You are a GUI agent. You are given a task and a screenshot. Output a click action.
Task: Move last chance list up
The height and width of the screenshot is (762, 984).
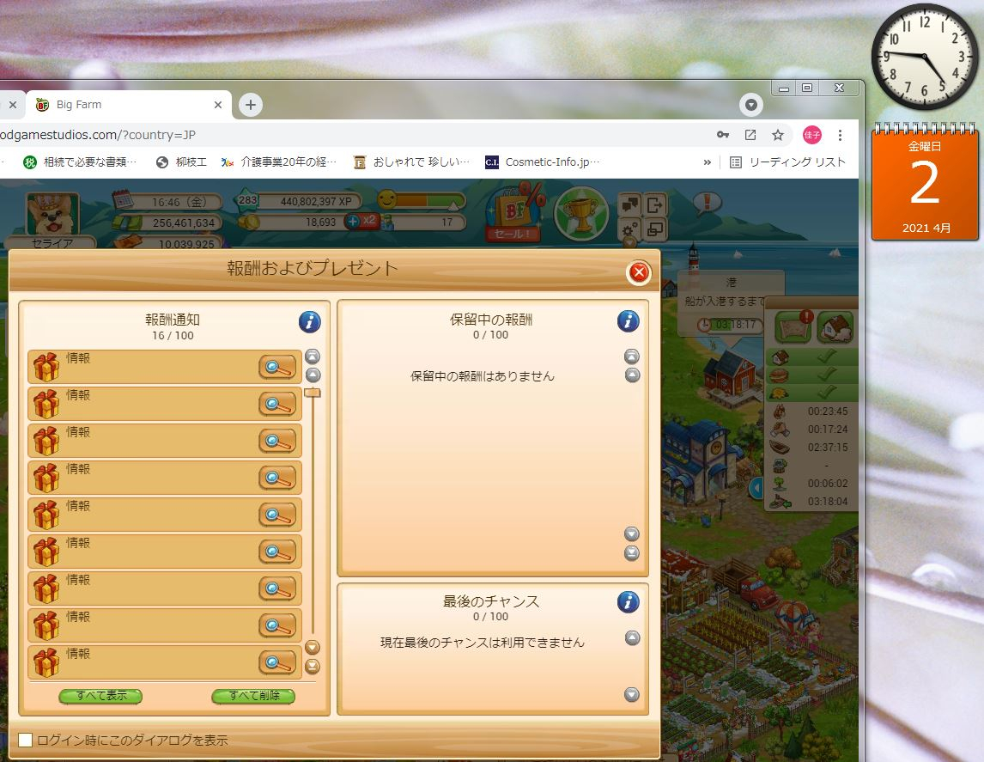633,637
